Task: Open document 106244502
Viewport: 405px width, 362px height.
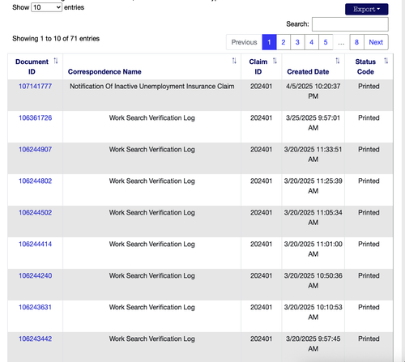Action: coord(35,213)
